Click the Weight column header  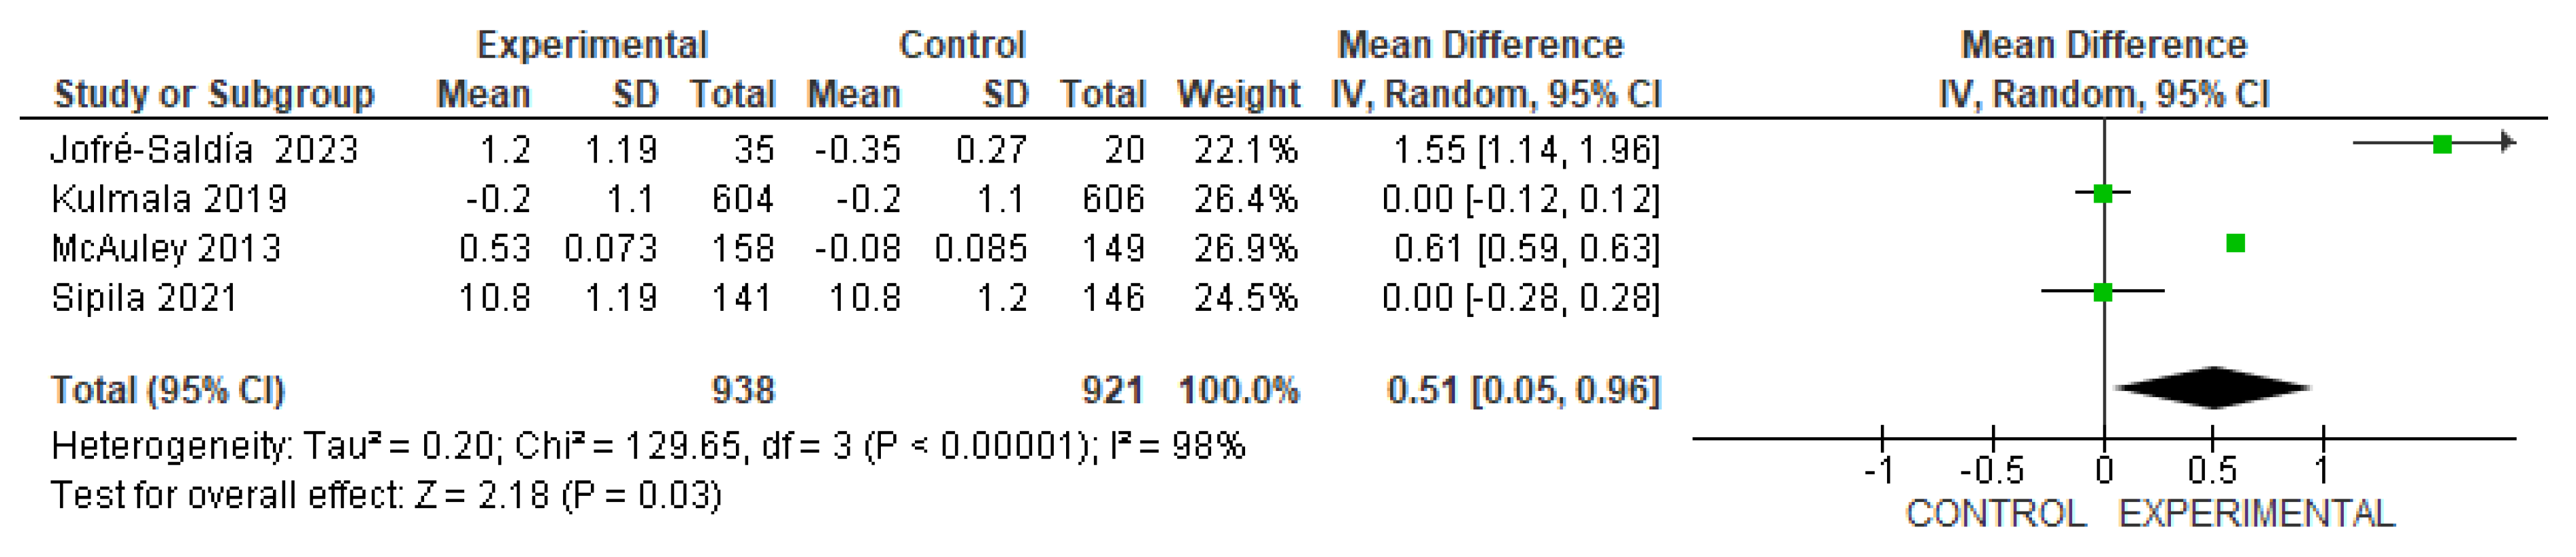pyautogui.click(x=1238, y=95)
